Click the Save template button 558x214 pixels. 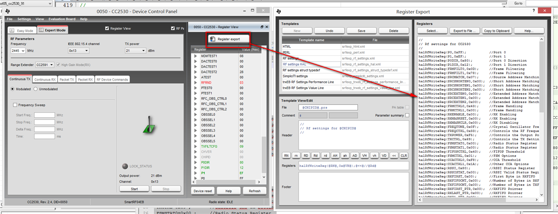[362, 31]
